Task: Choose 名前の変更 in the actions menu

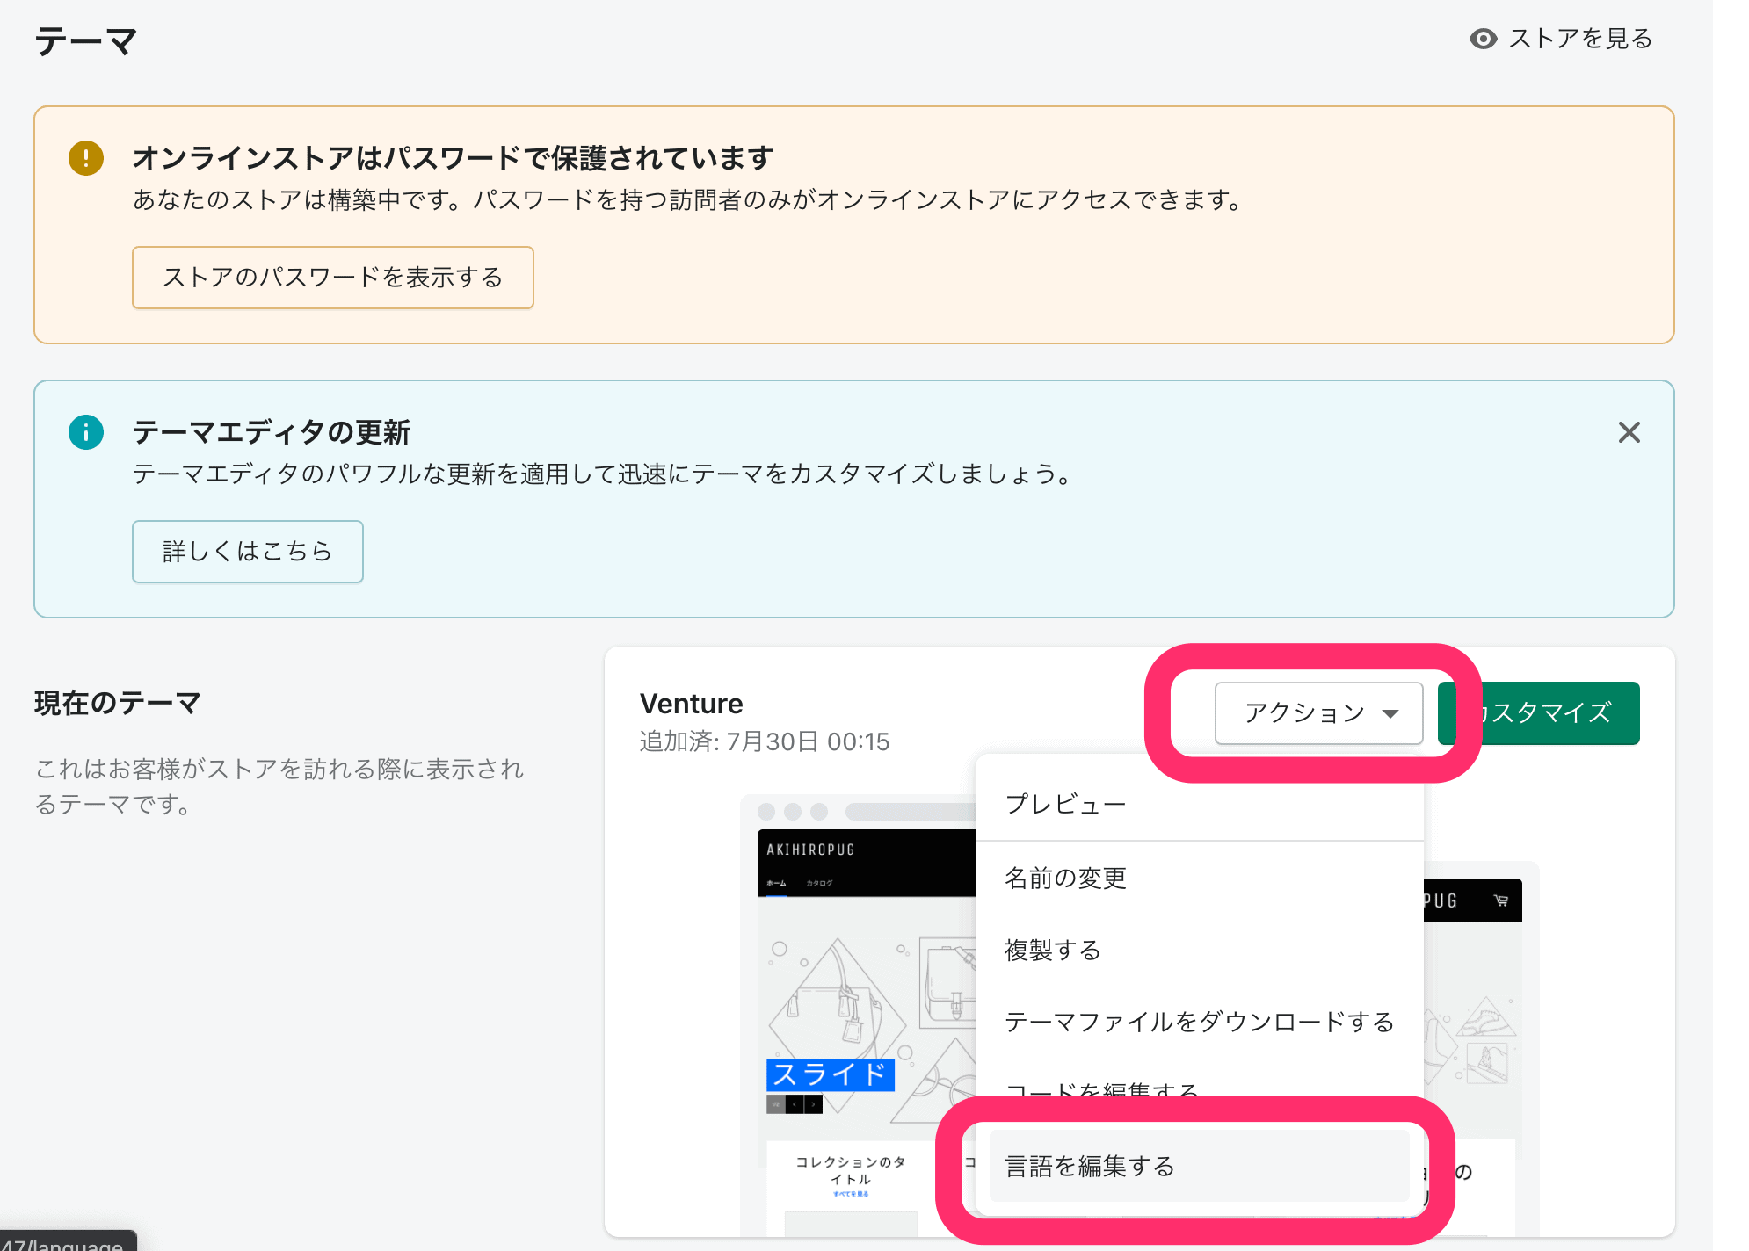Action: click(1065, 878)
